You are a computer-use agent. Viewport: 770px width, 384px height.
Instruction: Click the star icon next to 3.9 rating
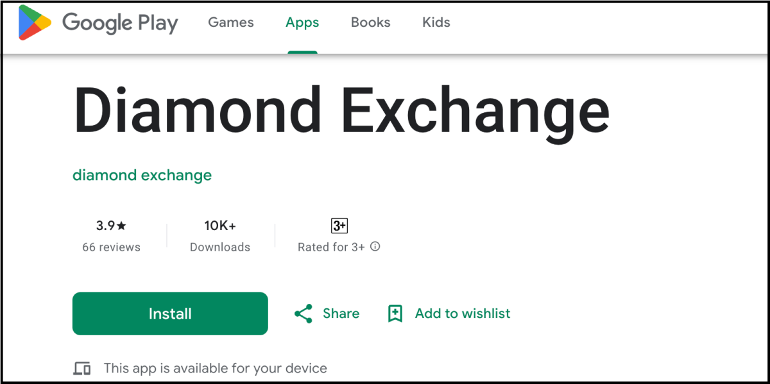point(121,226)
